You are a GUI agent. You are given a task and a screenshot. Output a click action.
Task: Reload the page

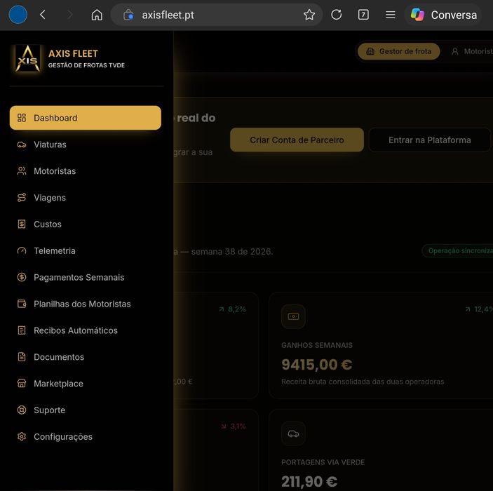coord(337,15)
